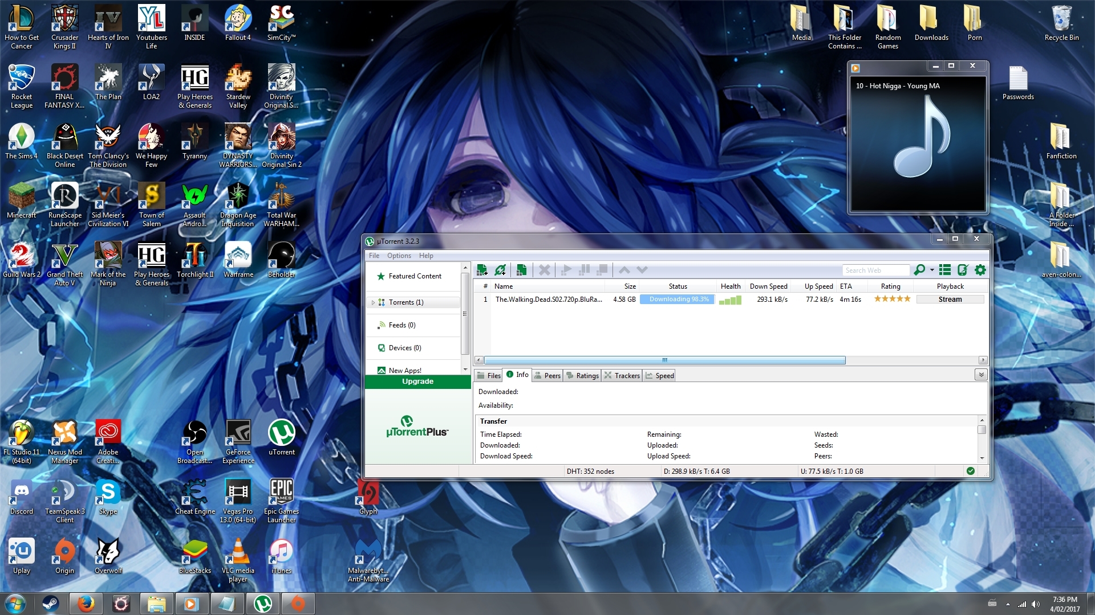Open Firefox from the taskbar
This screenshot has height=615, width=1095.
point(86,604)
